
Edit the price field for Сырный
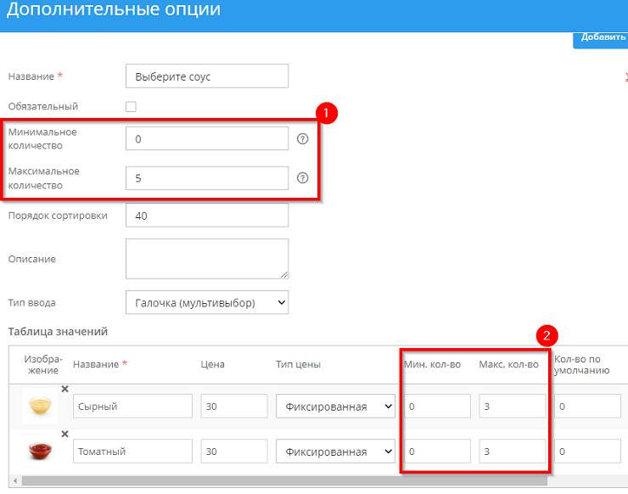click(233, 407)
